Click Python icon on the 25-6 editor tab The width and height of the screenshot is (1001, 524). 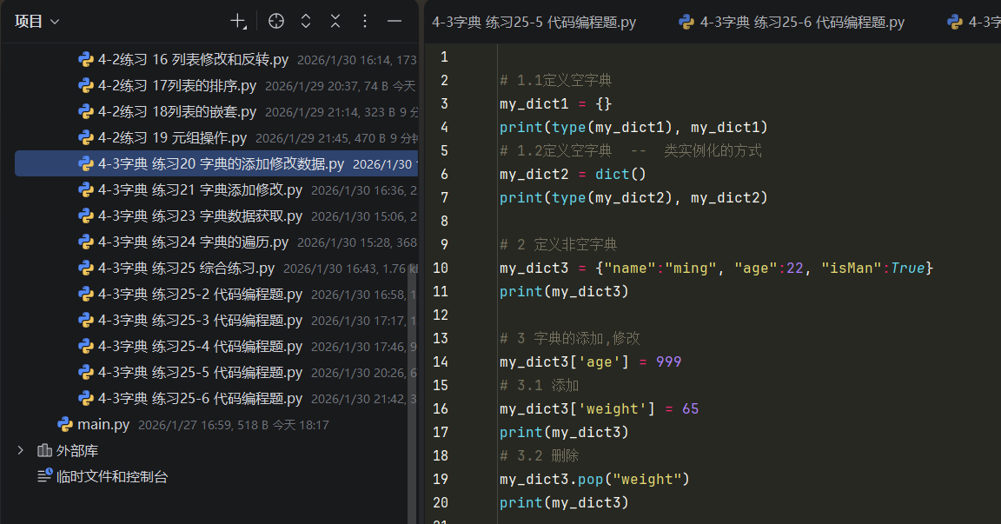[687, 23]
